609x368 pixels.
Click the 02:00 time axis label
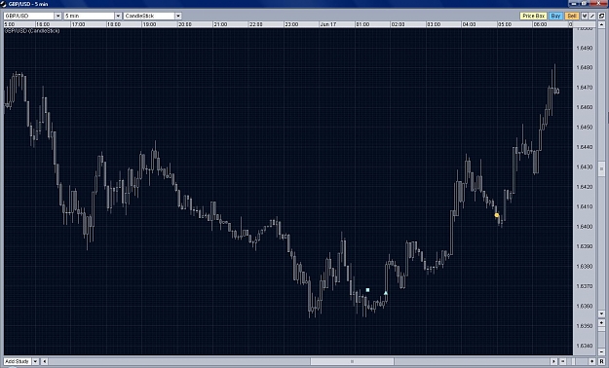398,24
